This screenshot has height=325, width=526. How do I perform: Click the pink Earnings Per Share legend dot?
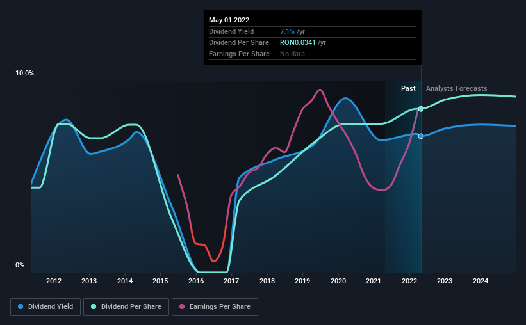(x=182, y=306)
